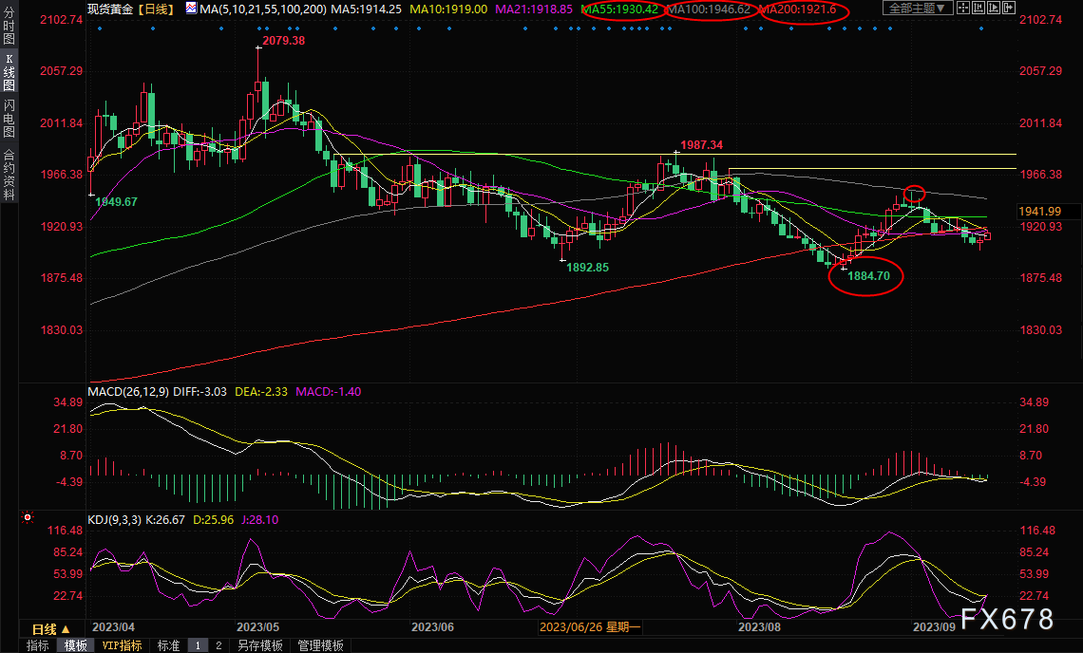Click the magenta MACD:-1.40 value

click(x=328, y=391)
